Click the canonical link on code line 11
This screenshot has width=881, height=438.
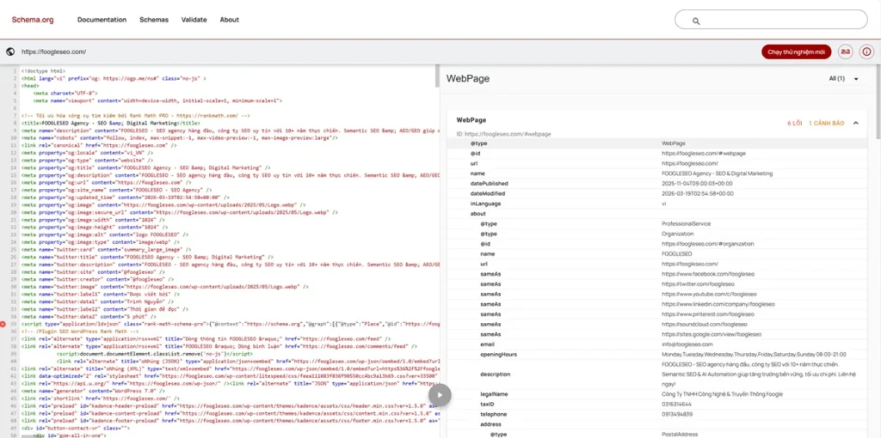click(99, 144)
